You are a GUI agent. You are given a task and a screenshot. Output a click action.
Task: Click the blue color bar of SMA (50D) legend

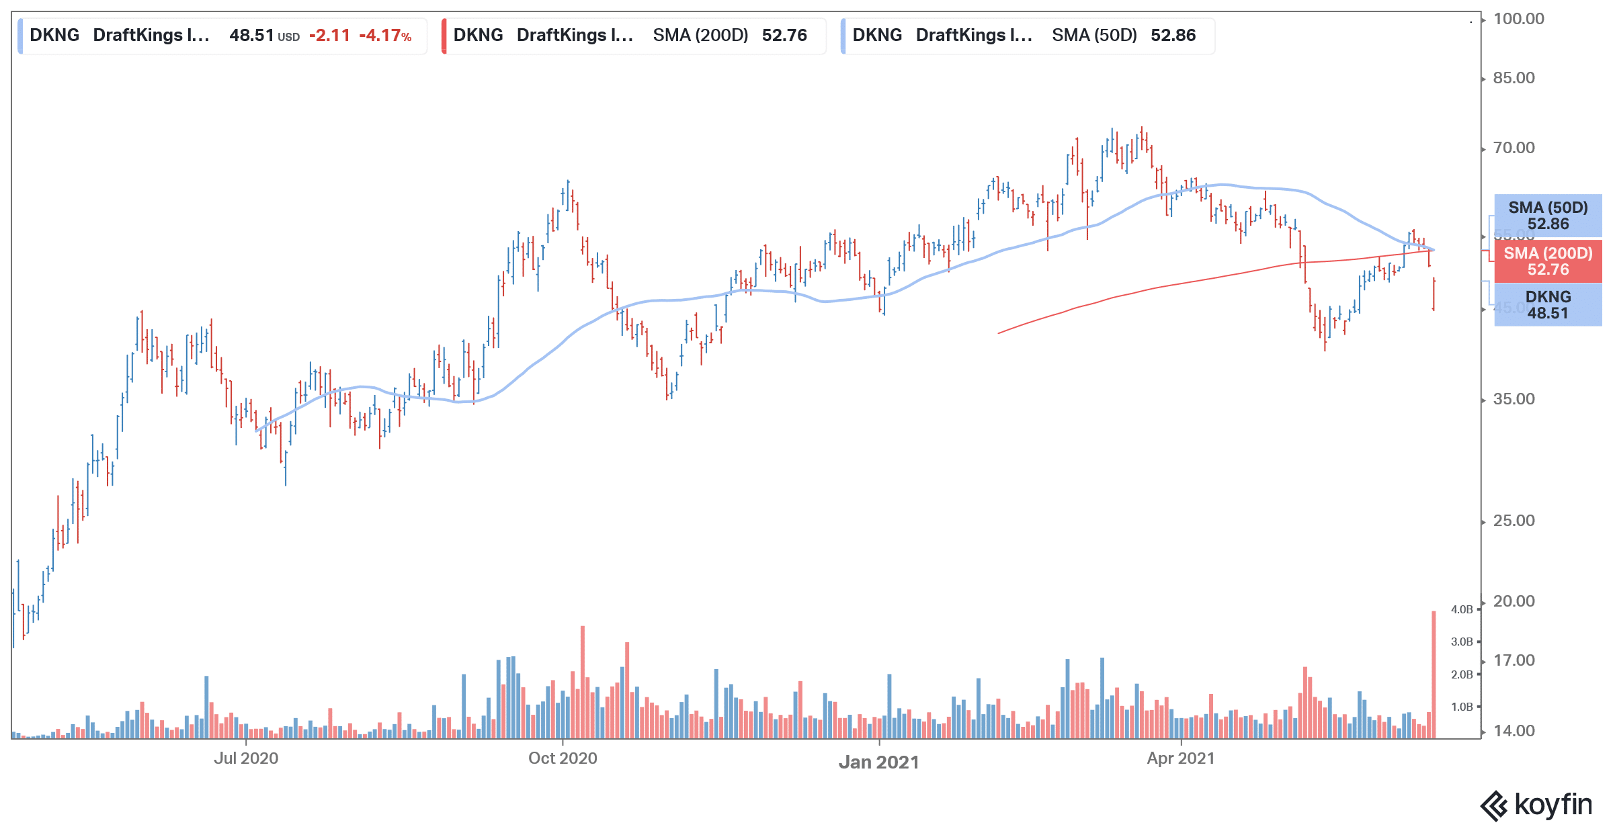tap(843, 36)
